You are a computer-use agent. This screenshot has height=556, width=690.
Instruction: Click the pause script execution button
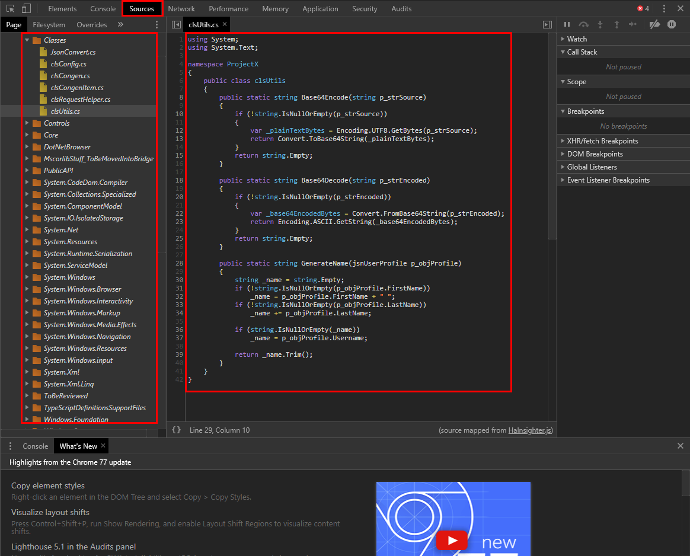pyautogui.click(x=567, y=25)
